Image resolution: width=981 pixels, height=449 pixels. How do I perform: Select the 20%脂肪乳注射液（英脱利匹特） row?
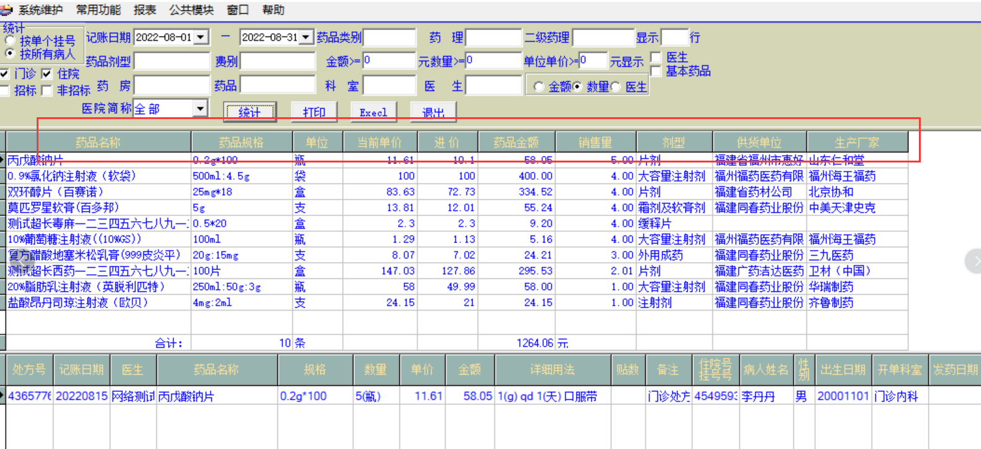(457, 287)
